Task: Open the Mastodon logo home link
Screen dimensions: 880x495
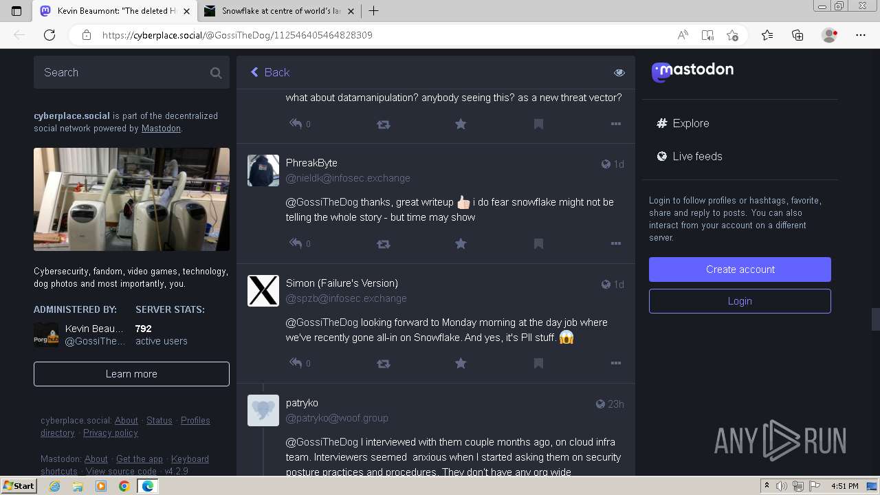Action: (692, 71)
